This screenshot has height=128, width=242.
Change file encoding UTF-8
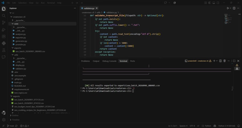pyautogui.click(x=192, y=126)
